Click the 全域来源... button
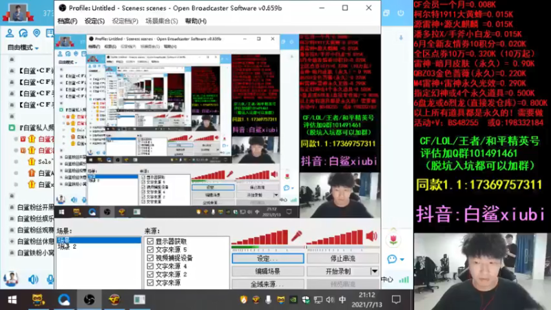Screen dimensions: 551x310 268,284
